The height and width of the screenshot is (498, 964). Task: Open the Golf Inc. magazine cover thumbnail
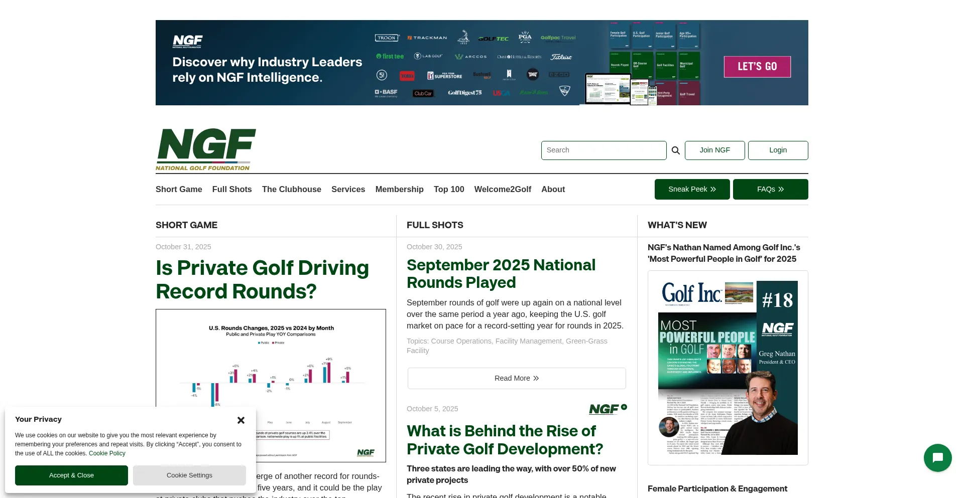tap(728, 368)
